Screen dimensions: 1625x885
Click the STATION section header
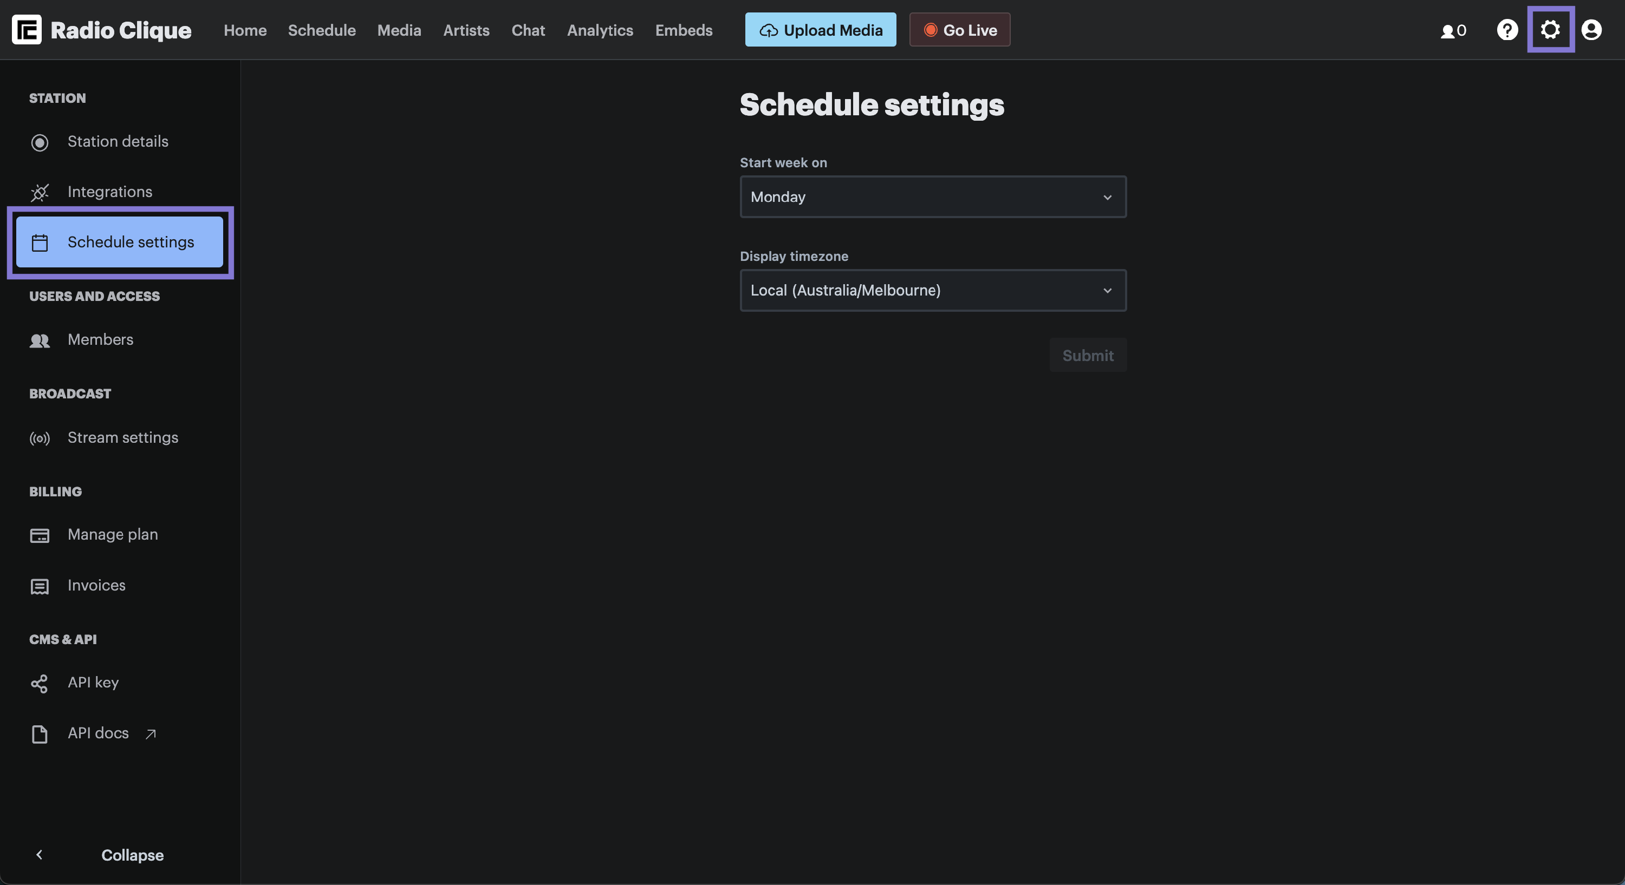(x=57, y=99)
